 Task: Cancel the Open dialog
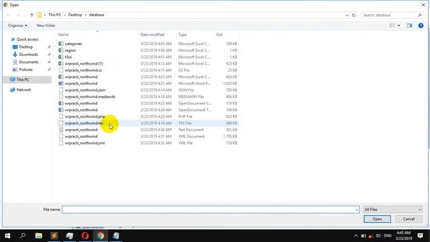408,219
